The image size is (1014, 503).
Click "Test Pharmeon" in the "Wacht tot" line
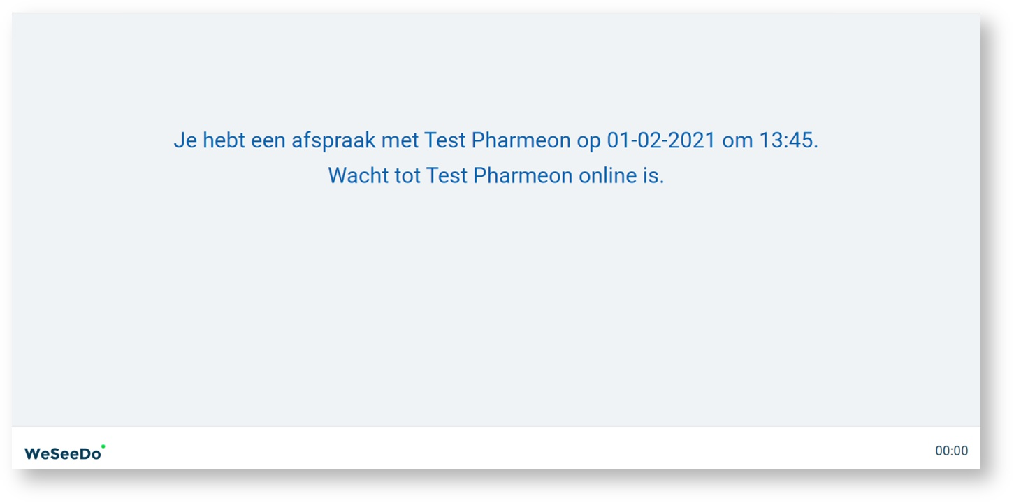(499, 175)
